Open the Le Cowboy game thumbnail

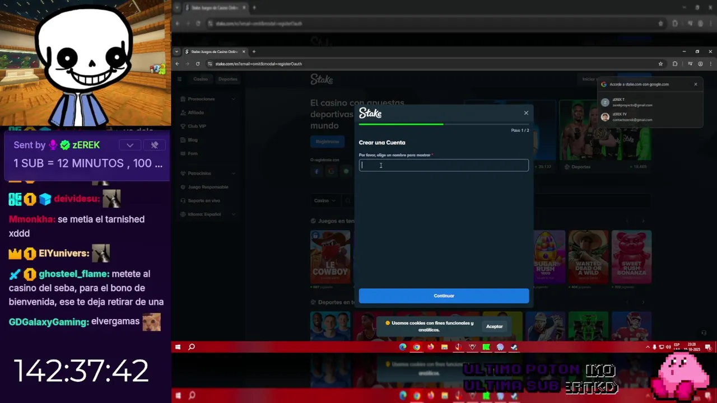coord(330,257)
